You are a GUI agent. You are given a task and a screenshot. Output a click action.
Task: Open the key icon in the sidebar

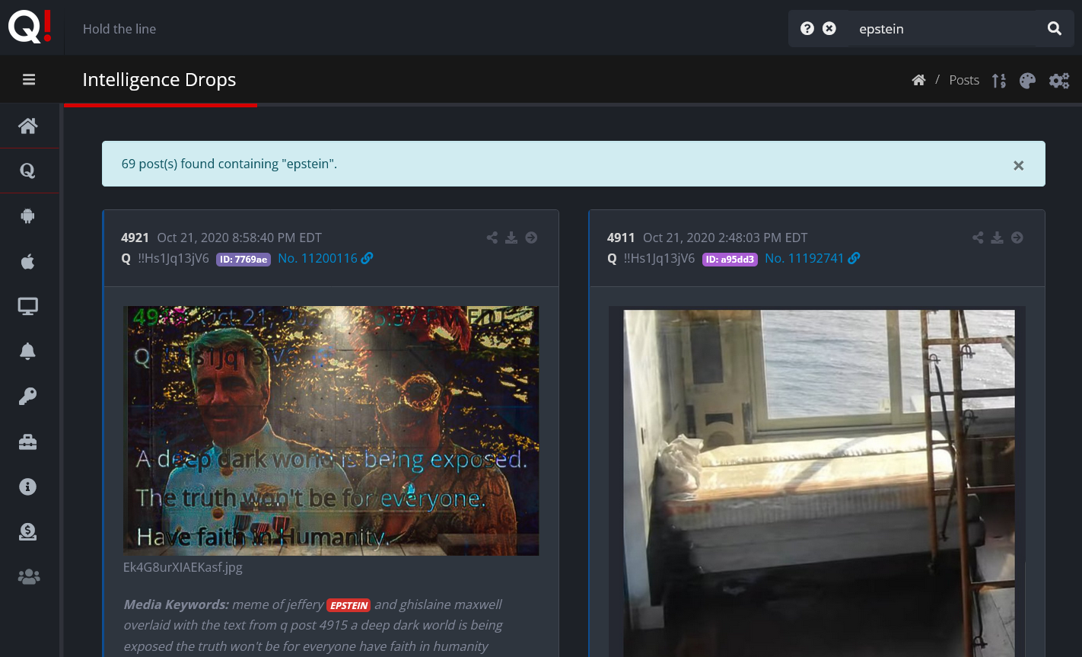[x=28, y=397]
